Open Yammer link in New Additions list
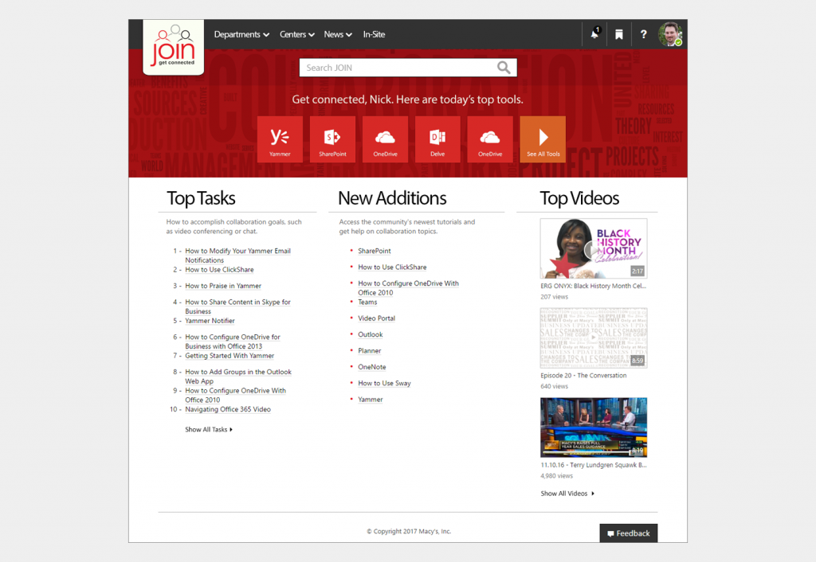The image size is (816, 562). click(370, 400)
